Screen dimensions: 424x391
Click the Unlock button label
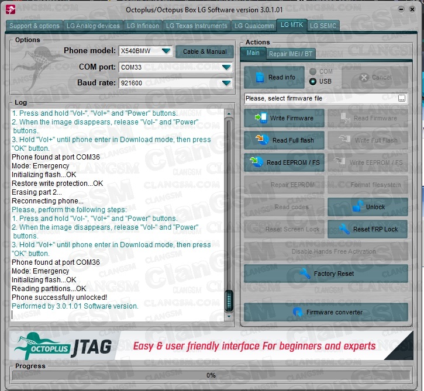point(375,207)
